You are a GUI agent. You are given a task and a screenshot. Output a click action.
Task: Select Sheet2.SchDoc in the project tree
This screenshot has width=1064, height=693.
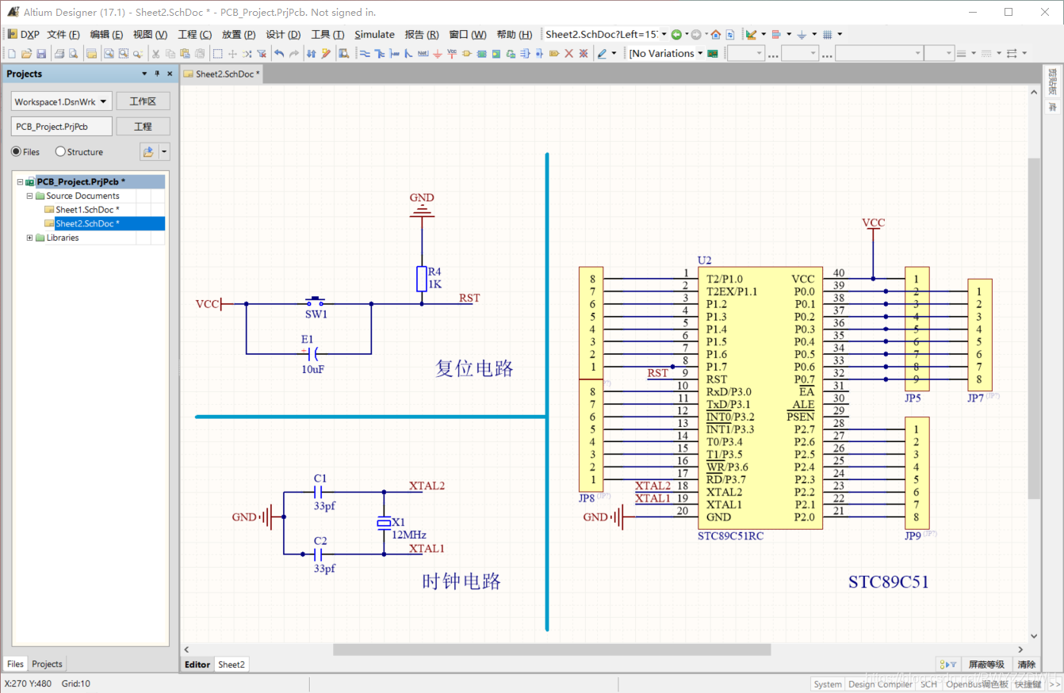click(87, 223)
